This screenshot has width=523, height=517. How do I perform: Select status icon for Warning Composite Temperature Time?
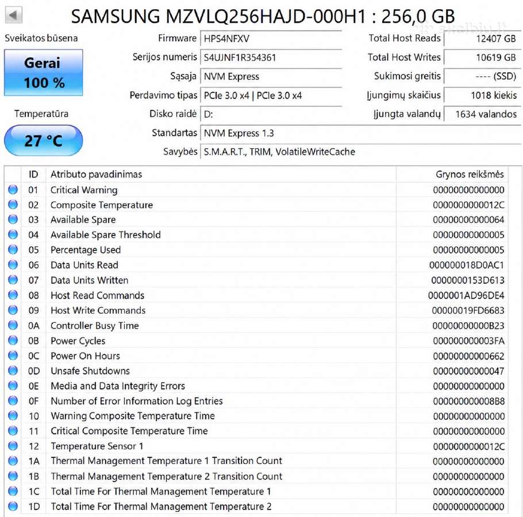tap(13, 416)
